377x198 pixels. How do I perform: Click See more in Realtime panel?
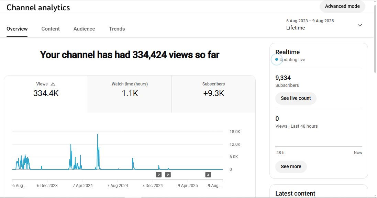(x=291, y=166)
